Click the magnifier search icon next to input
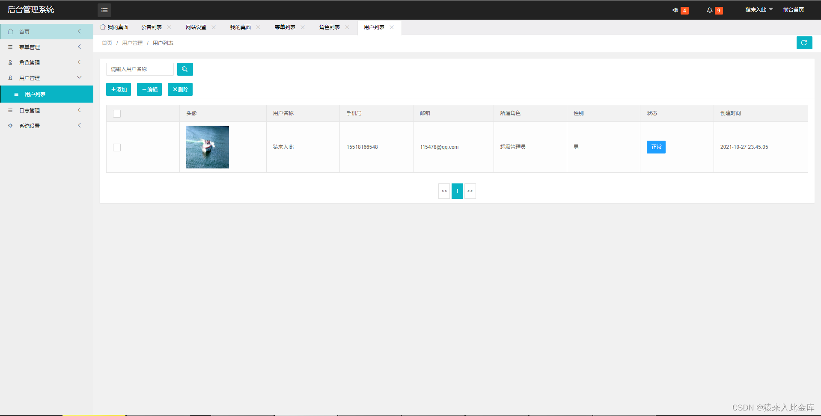821x416 pixels. (x=185, y=69)
